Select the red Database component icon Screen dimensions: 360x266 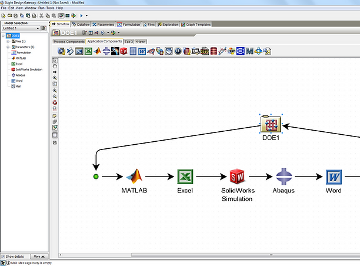(214, 51)
